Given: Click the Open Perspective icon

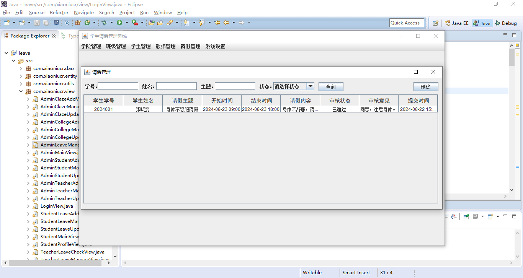Looking at the screenshot, I should (x=435, y=23).
